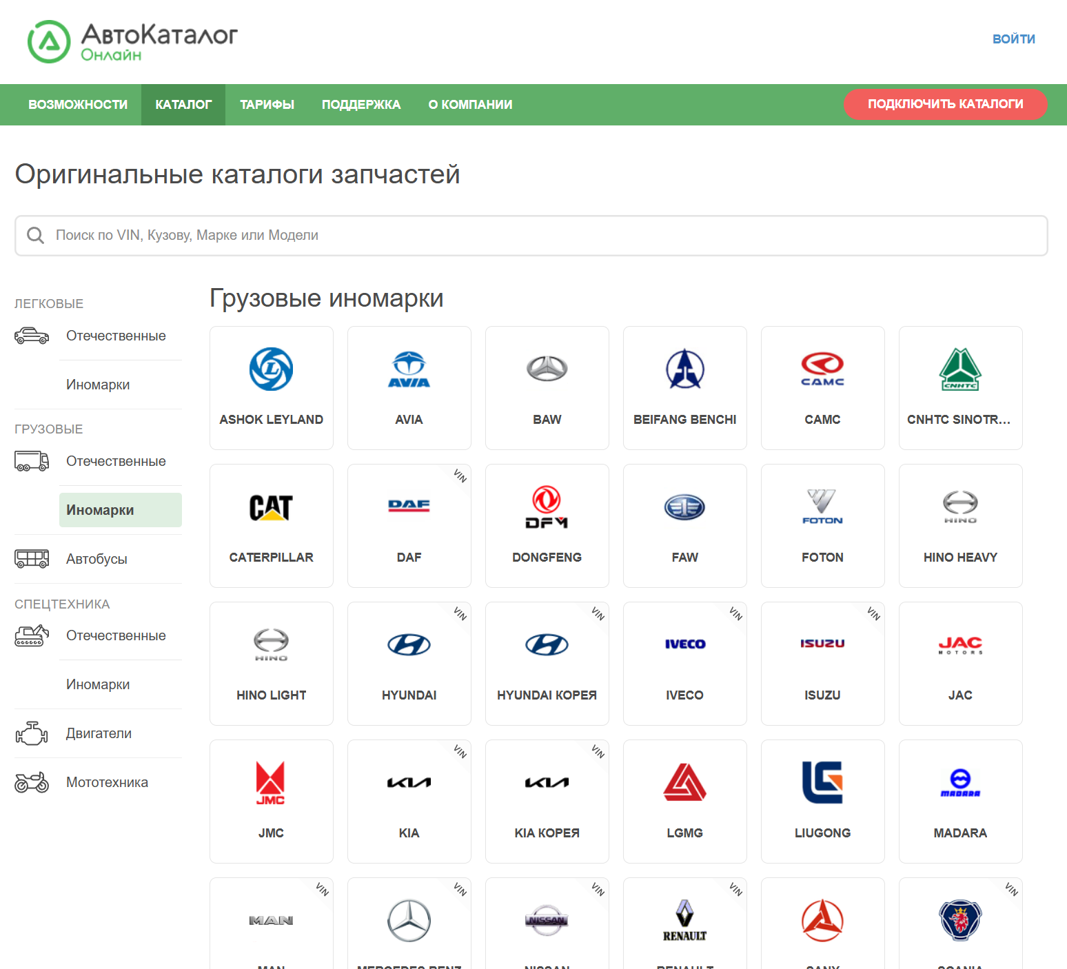
Task: Click the ВОЙТИ login link
Action: (x=1013, y=39)
